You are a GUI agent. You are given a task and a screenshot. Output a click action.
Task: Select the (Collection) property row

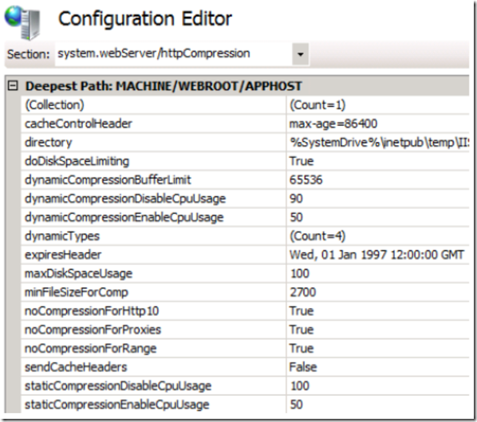tap(245, 105)
